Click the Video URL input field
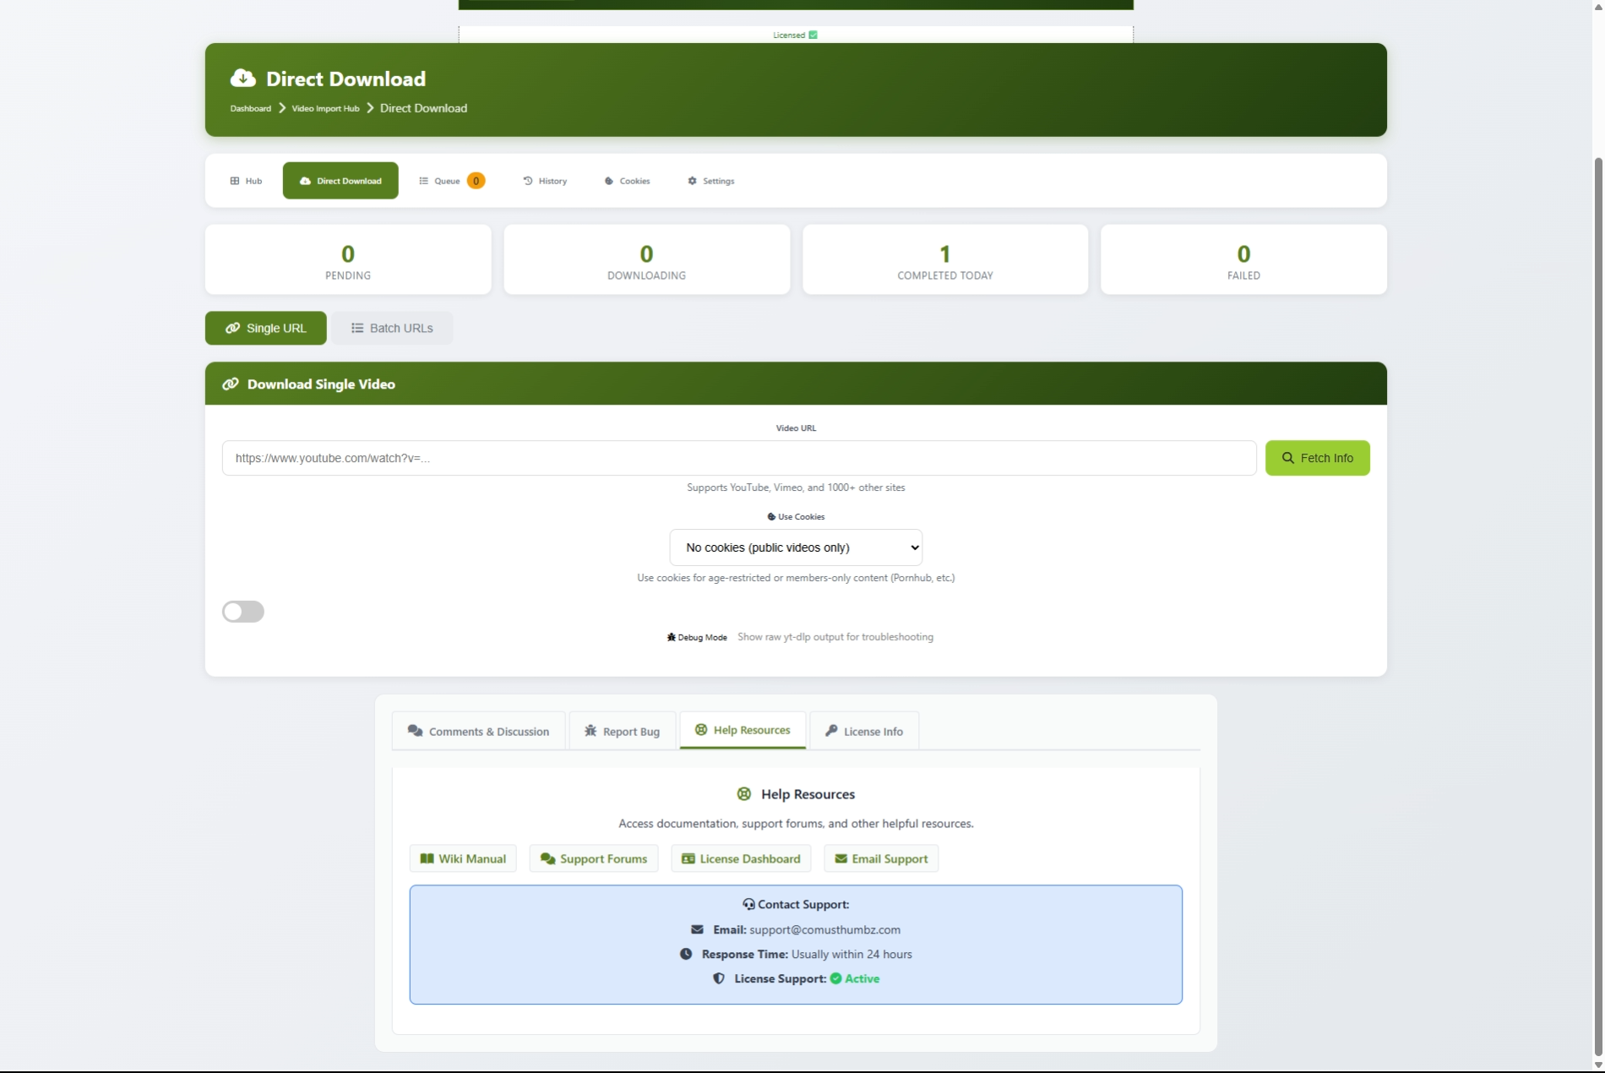Image resolution: width=1605 pixels, height=1073 pixels. (738, 458)
